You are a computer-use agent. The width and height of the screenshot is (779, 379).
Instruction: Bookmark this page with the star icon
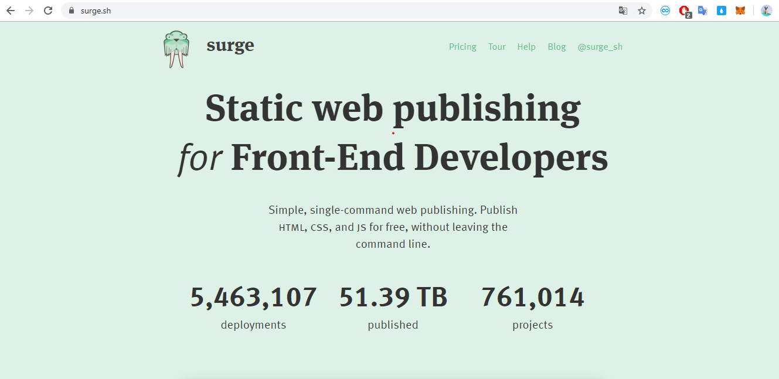click(x=642, y=11)
